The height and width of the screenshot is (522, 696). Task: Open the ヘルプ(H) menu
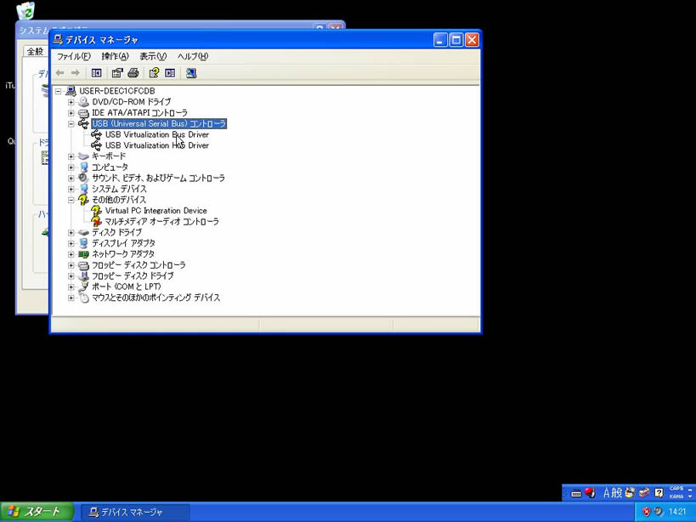coord(193,56)
